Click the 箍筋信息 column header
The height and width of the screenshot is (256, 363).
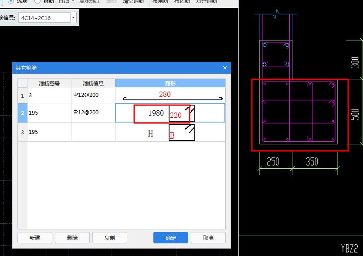93,83
